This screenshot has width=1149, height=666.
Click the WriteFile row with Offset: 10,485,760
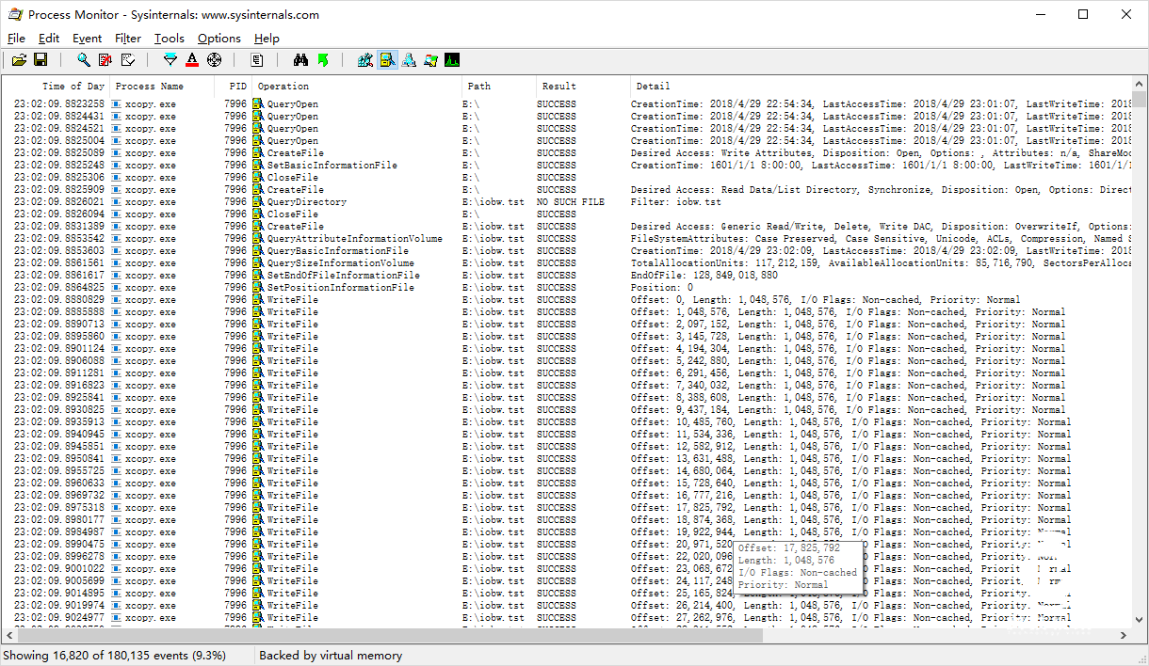pos(568,422)
